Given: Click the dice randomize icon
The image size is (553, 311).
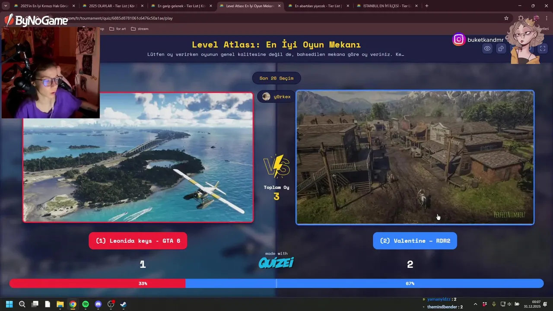Looking at the screenshot, I should click(501, 48).
